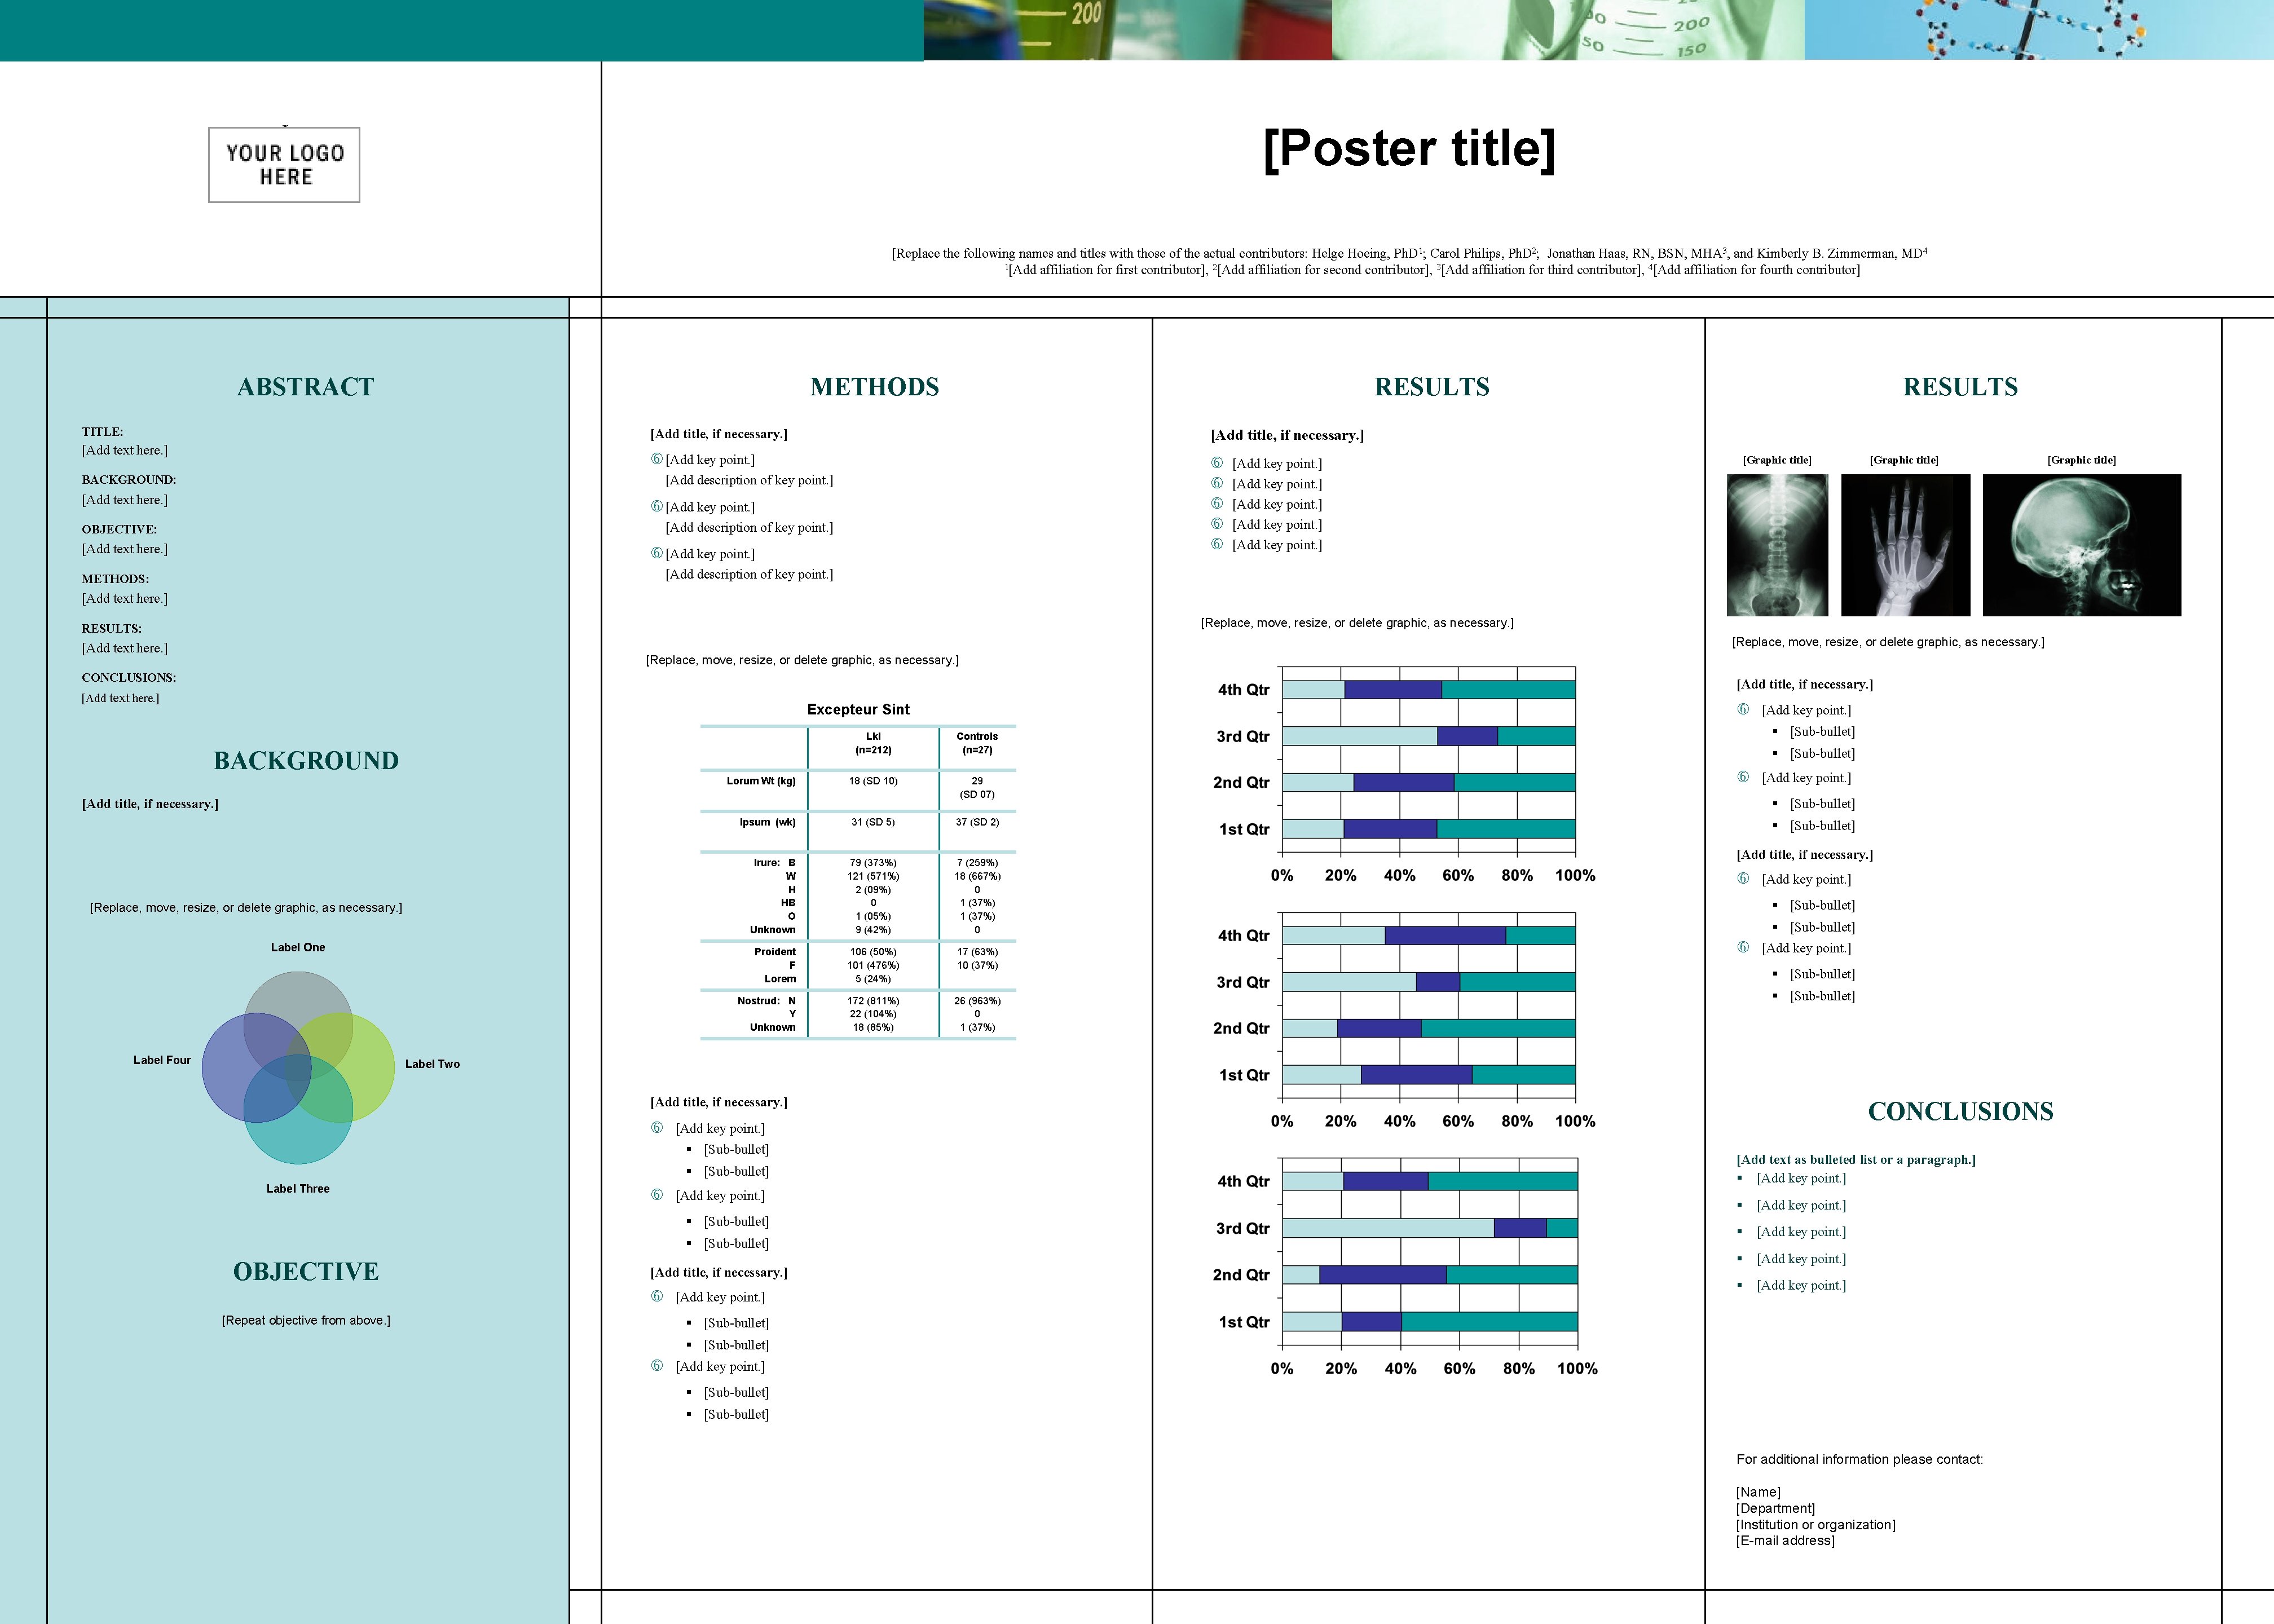Click the BACKGROUND section heading
This screenshot has height=1624, width=2274.
click(x=305, y=761)
